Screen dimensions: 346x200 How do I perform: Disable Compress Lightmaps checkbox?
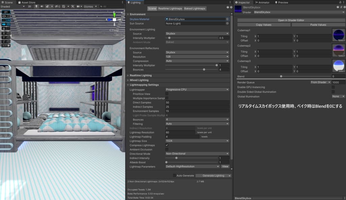click(x=167, y=145)
